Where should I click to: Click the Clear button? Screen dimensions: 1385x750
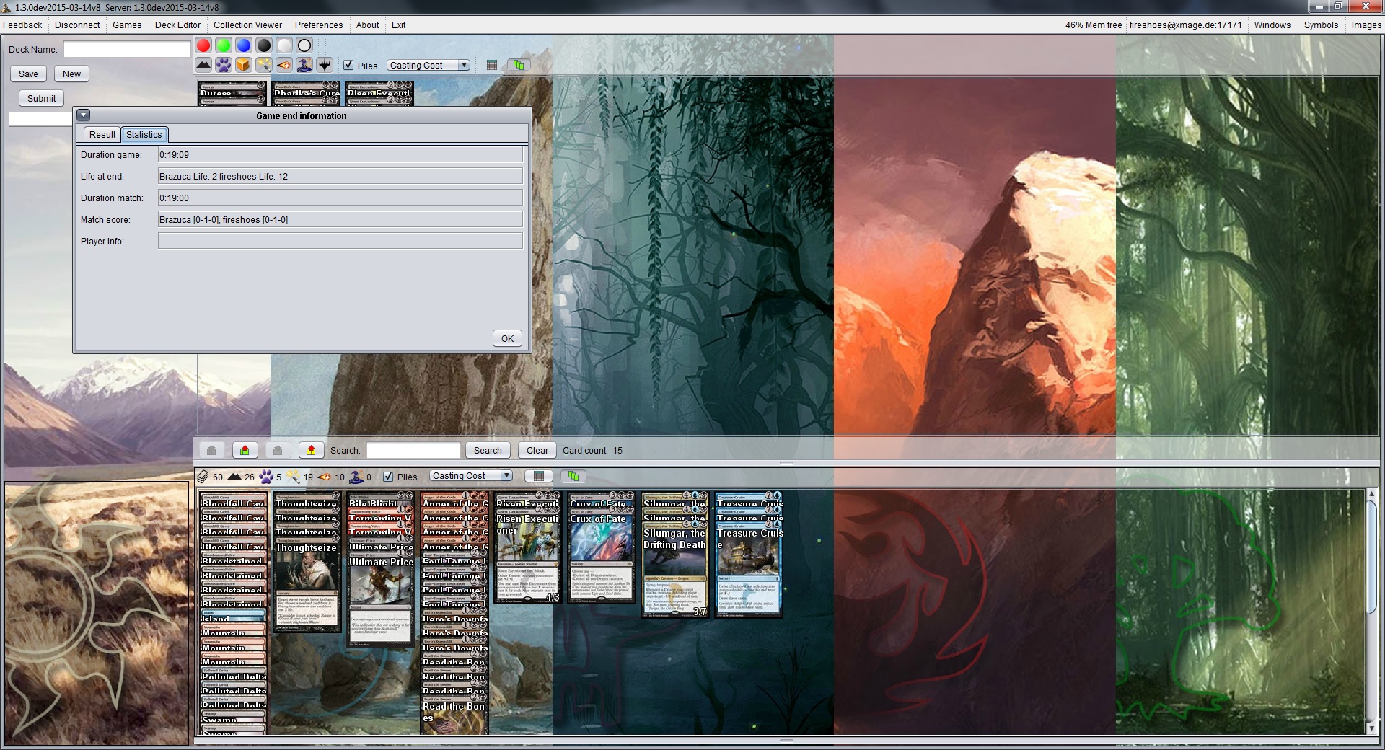[x=537, y=450]
